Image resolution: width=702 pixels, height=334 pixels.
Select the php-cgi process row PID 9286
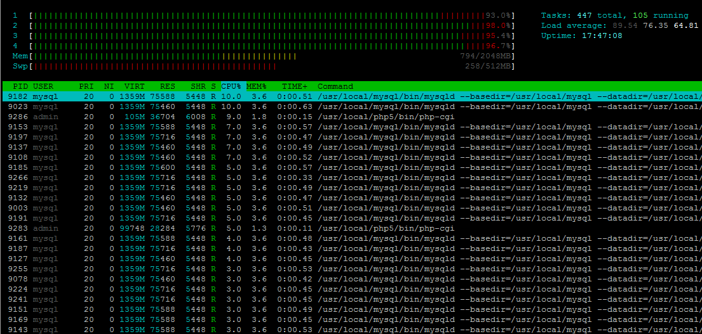click(x=352, y=117)
